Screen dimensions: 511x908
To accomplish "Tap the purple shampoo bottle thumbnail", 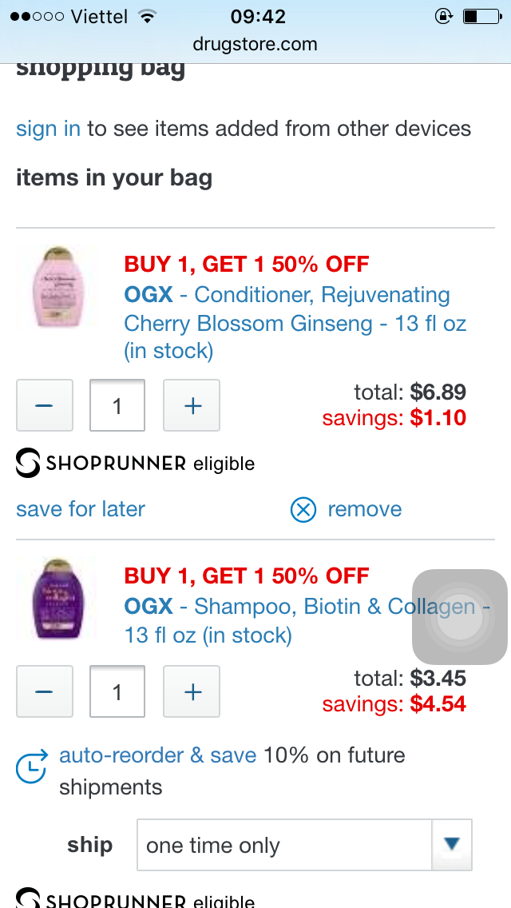I will pos(56,598).
